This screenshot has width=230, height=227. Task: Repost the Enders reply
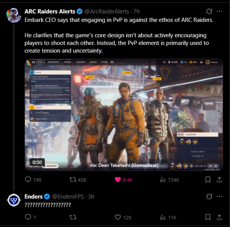(x=73, y=217)
